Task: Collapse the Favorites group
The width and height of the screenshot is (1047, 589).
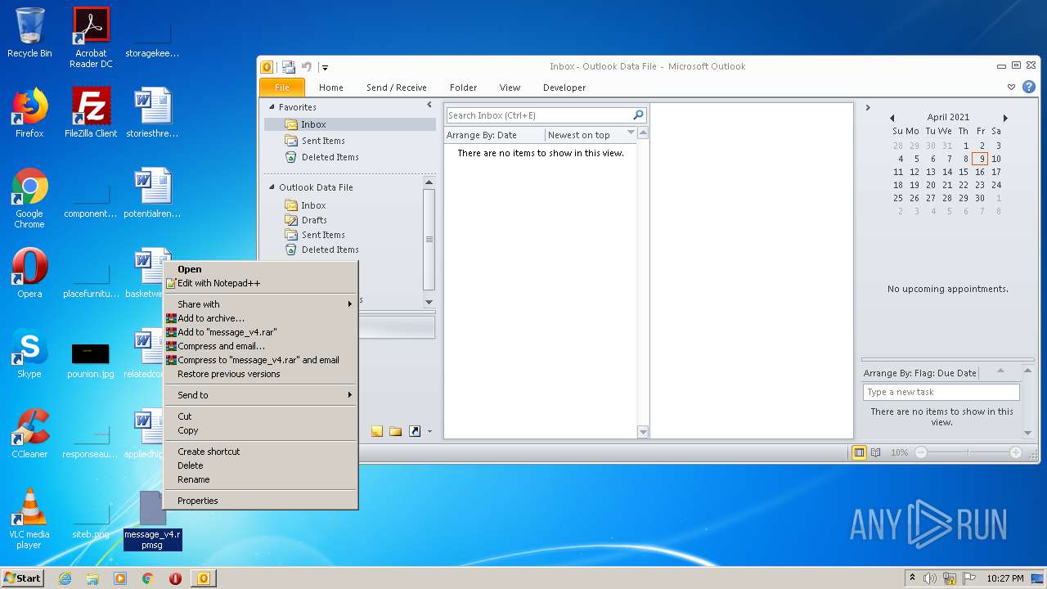Action: (x=272, y=107)
